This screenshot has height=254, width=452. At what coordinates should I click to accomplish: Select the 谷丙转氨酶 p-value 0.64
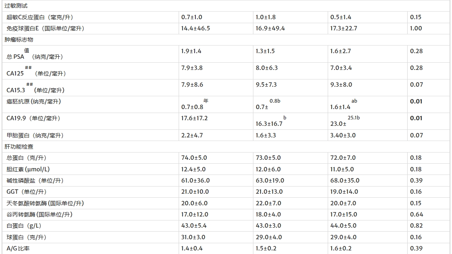click(416, 214)
